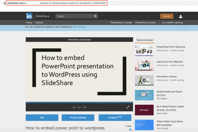Image resolution: width=198 pixels, height=132 pixels.
Task: Click the slide progress bar
Action: (x=79, y=102)
